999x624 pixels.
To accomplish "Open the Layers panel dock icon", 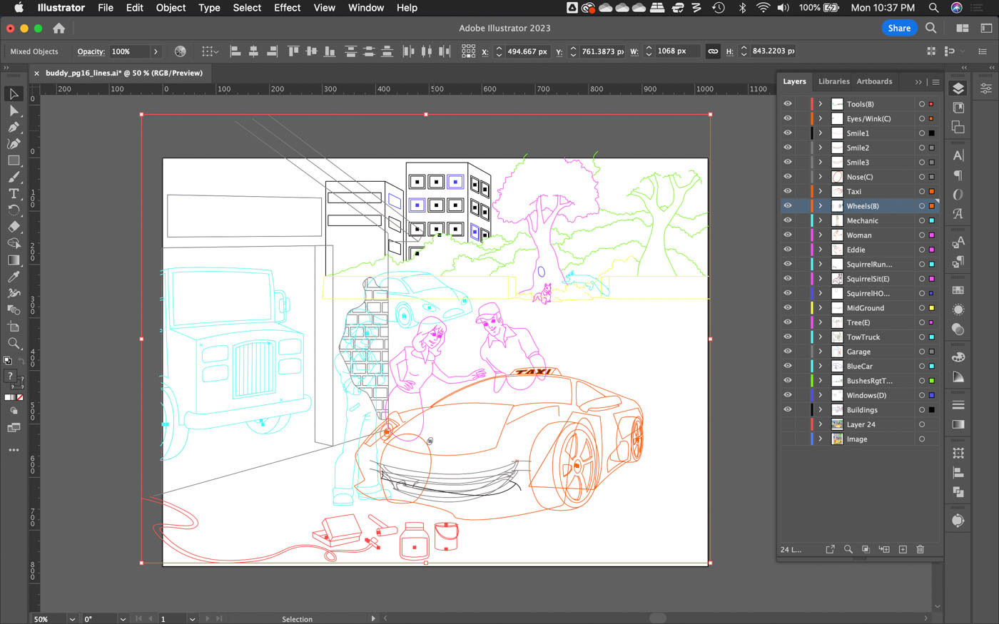I will 958,88.
